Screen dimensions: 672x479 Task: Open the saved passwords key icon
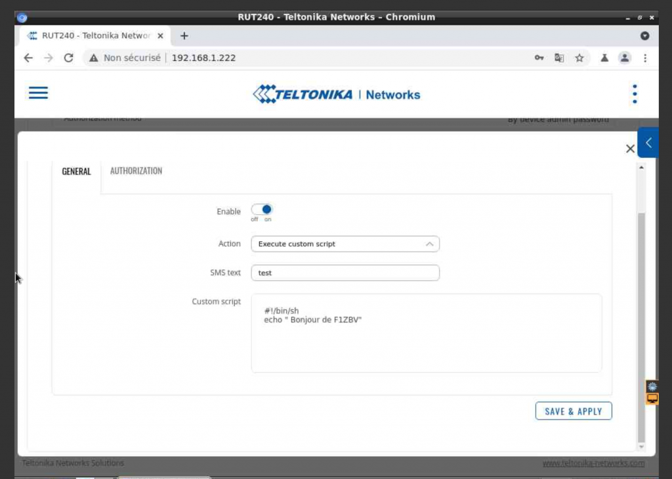click(x=539, y=58)
